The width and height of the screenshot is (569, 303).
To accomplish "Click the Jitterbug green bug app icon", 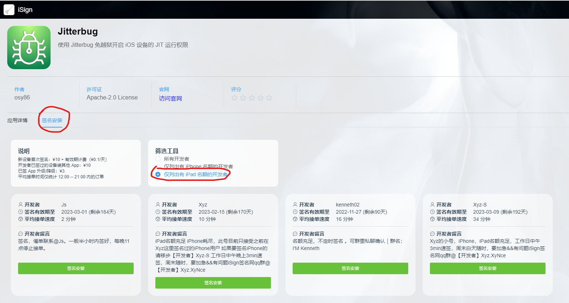I will point(29,48).
